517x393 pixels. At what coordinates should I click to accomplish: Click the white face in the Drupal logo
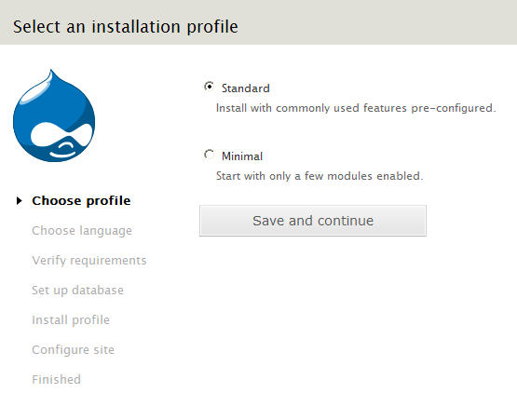click(x=61, y=135)
